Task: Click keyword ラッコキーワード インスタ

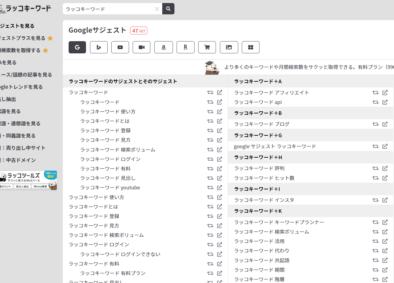Action: [x=264, y=200]
